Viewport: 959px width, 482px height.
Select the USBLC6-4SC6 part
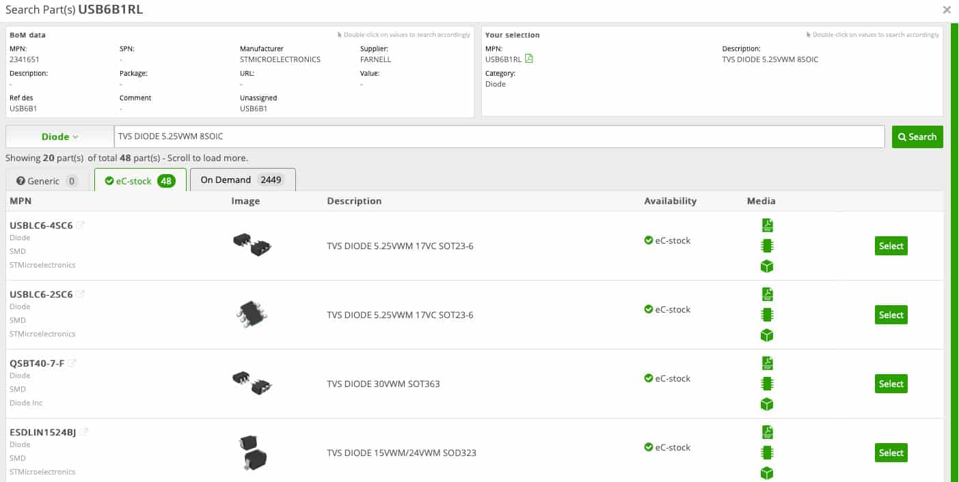click(x=891, y=246)
